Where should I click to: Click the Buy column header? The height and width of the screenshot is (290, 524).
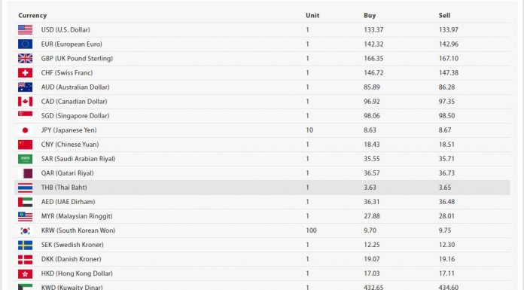(370, 15)
